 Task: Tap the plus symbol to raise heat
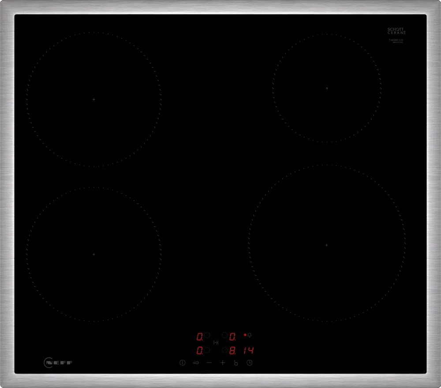pos(223,362)
